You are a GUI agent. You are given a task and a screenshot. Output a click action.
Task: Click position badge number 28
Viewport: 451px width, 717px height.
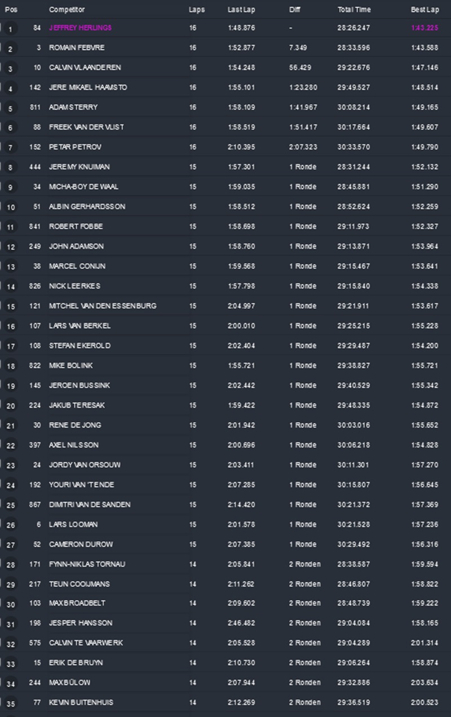pyautogui.click(x=11, y=565)
